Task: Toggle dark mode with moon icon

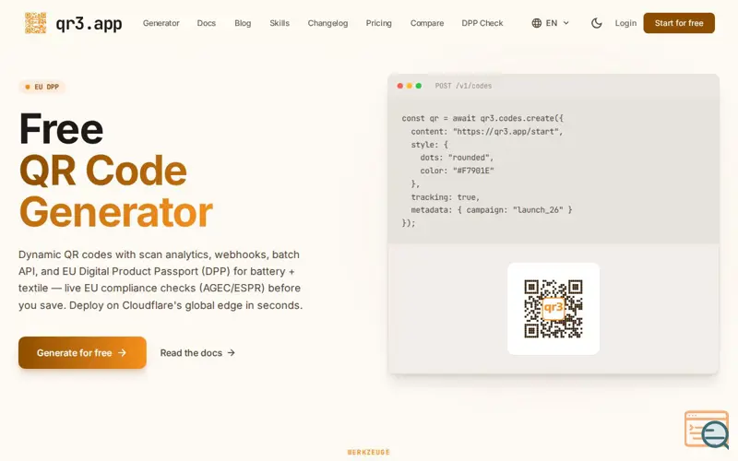Action: click(596, 23)
